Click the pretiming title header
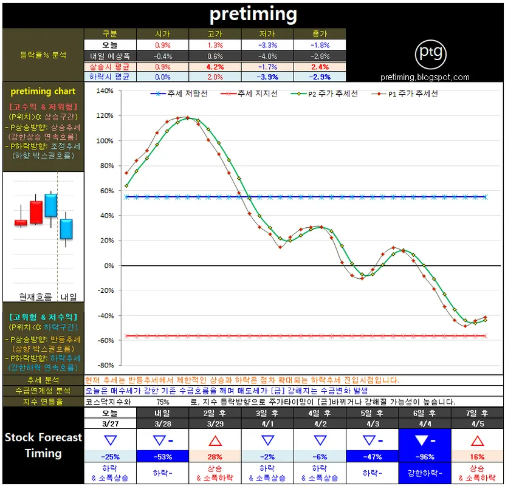Screen dimensions: 505x486 [x=253, y=14]
